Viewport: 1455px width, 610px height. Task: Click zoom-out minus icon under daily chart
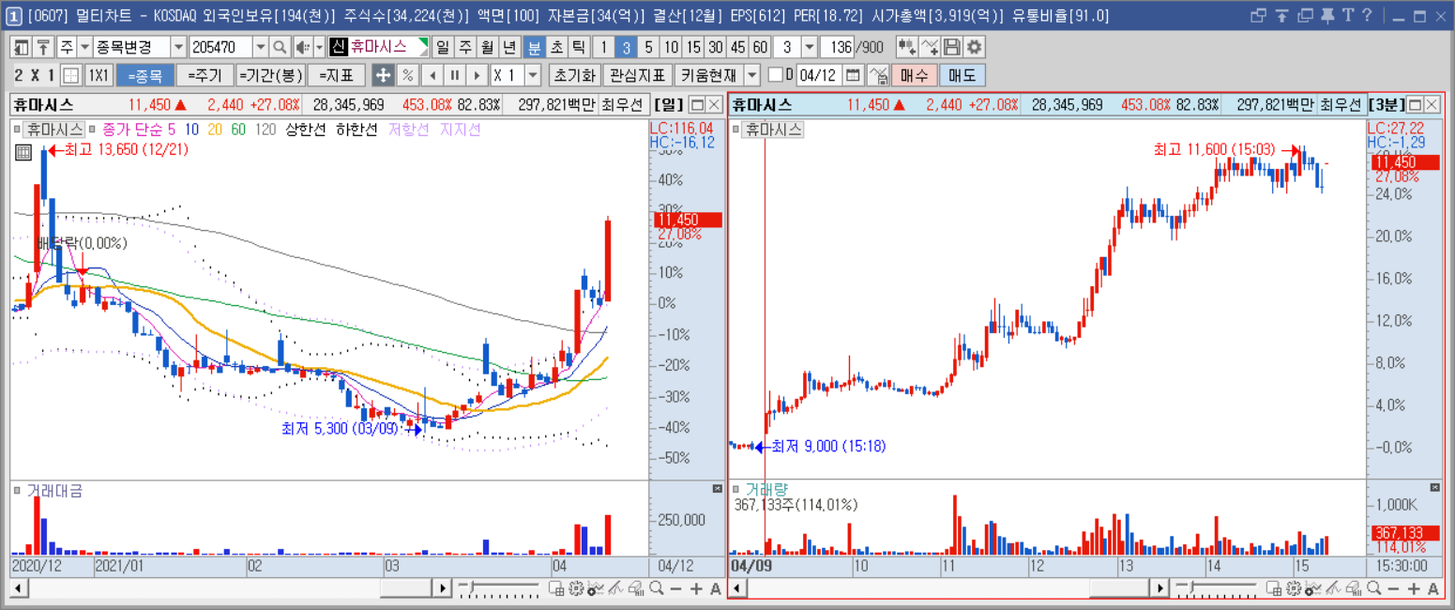click(x=676, y=588)
